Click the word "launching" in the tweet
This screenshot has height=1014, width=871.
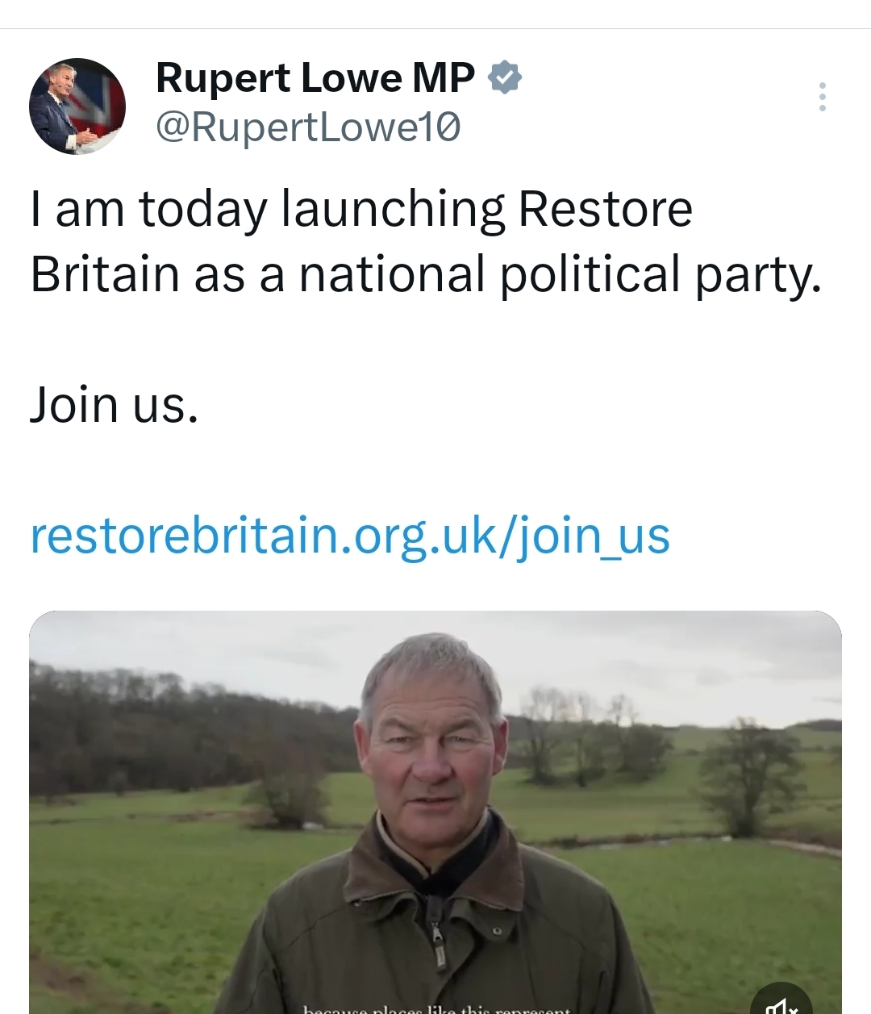[393, 210]
